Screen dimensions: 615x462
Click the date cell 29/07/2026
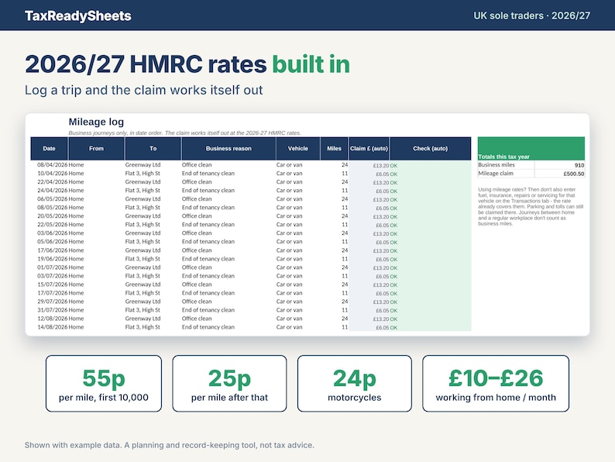point(52,302)
